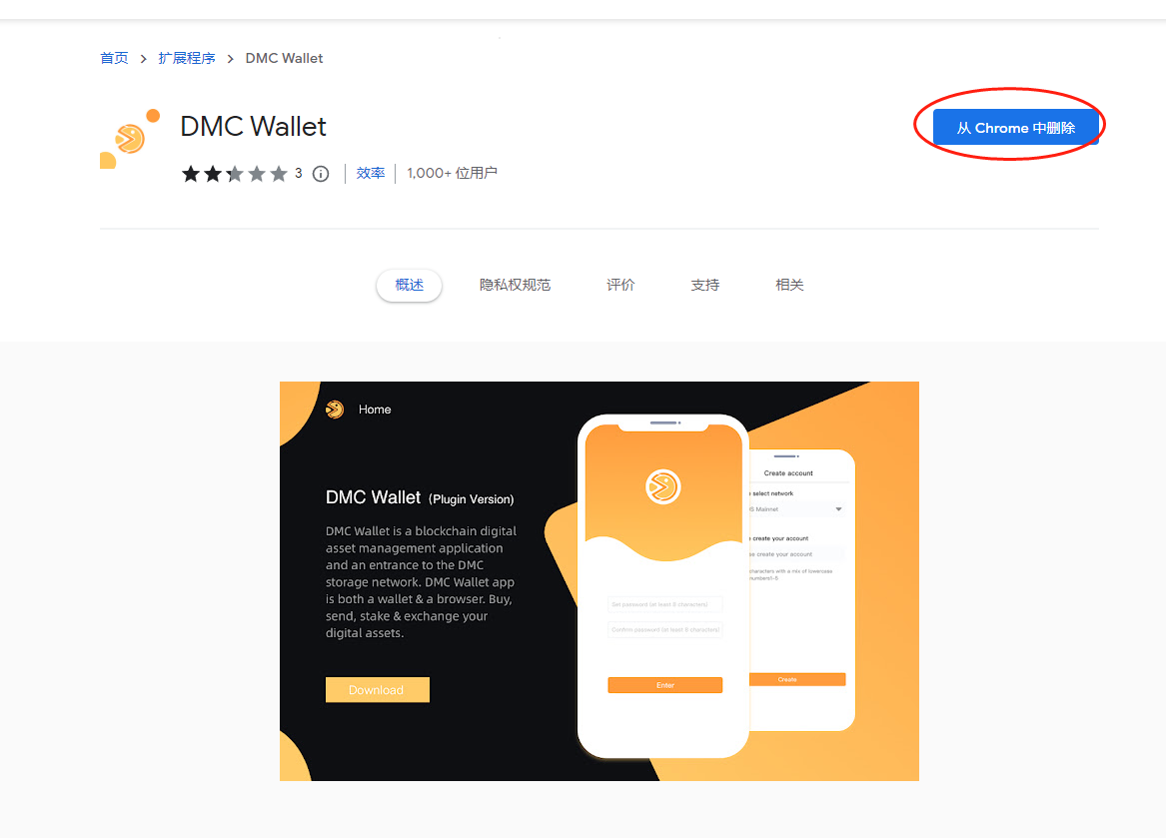Viewport: 1166px width, 838px height.
Task: Click the chevron after 首页 breadcrumb
Action: 143,59
